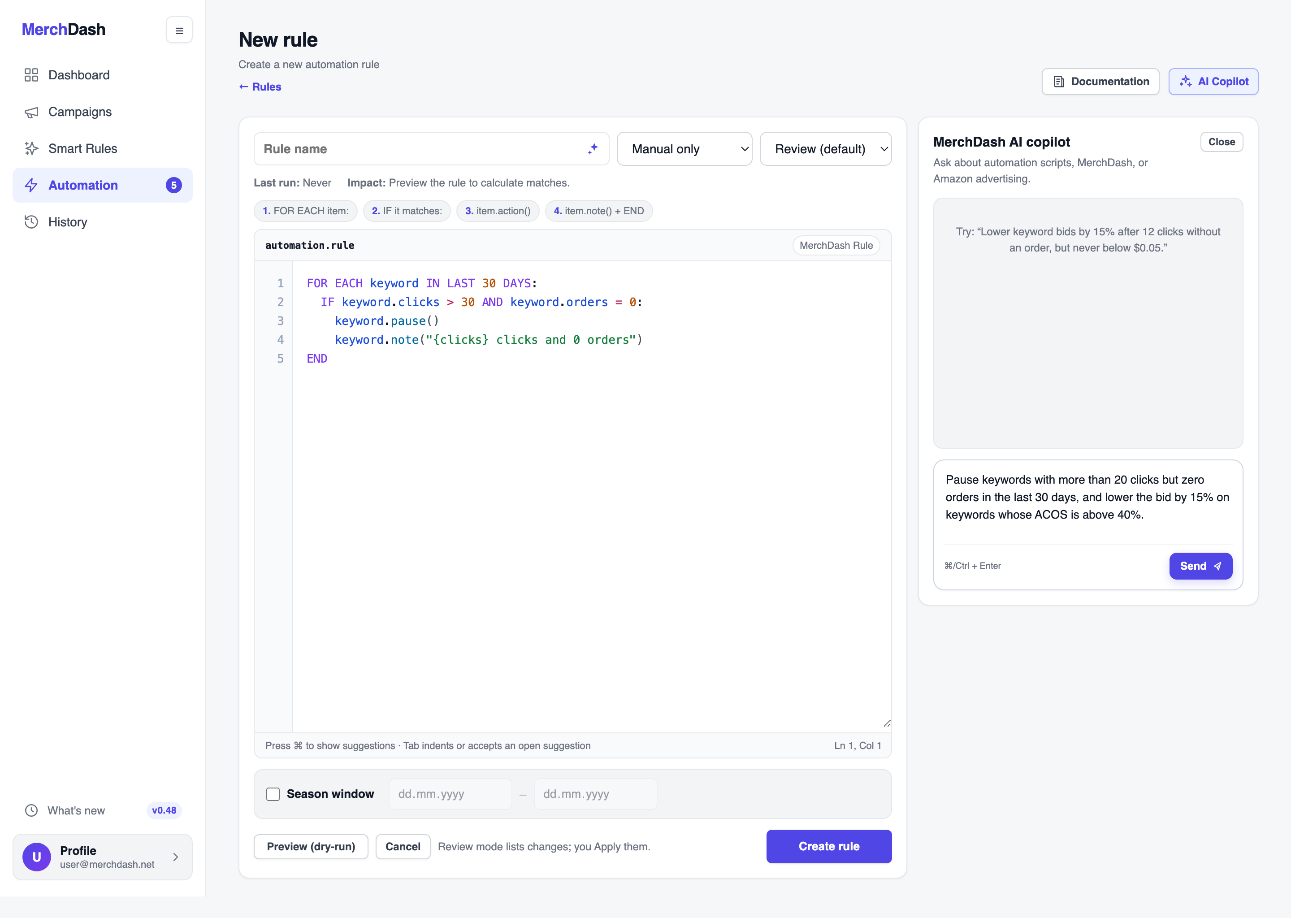Open the Documentation button
Viewport: 1291px width, 918px height.
[1100, 82]
